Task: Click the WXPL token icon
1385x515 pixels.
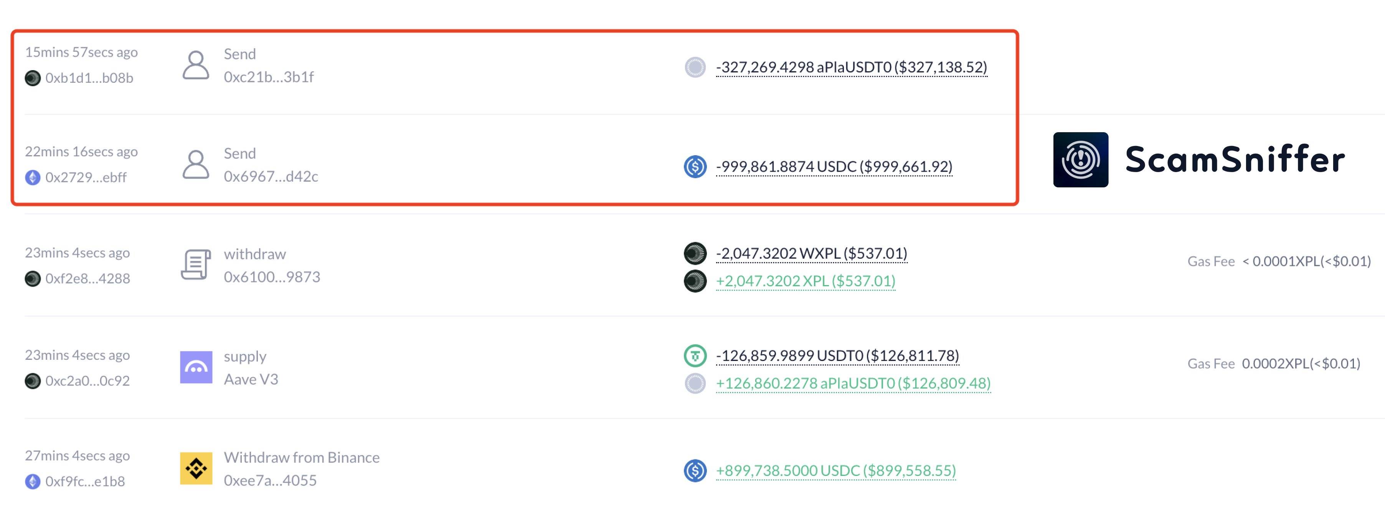Action: [x=695, y=253]
